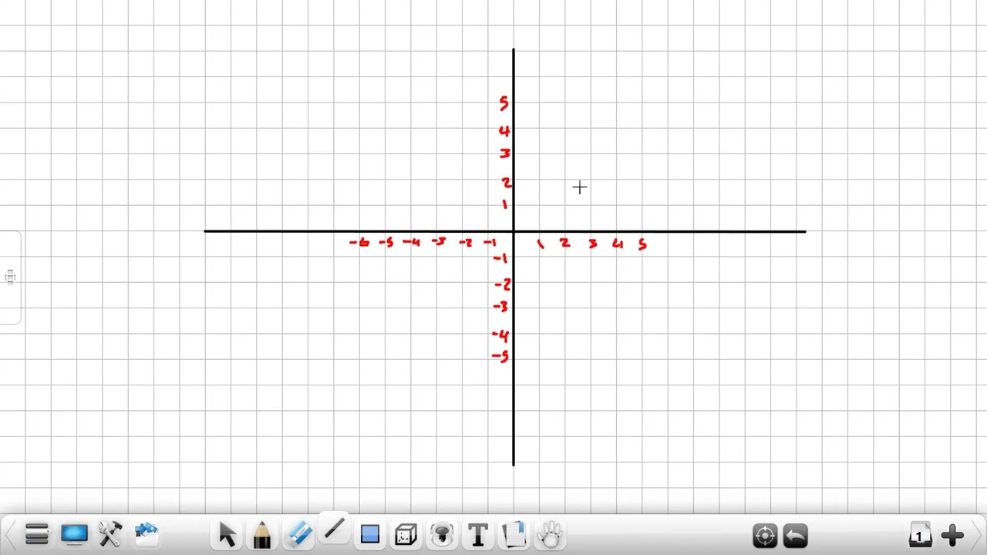The image size is (987, 555).
Task: Click the undo back arrow button
Action: click(796, 535)
